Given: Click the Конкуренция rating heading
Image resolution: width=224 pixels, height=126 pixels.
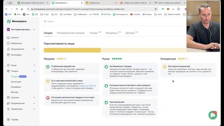Looking at the screenshot, I should [168, 59].
